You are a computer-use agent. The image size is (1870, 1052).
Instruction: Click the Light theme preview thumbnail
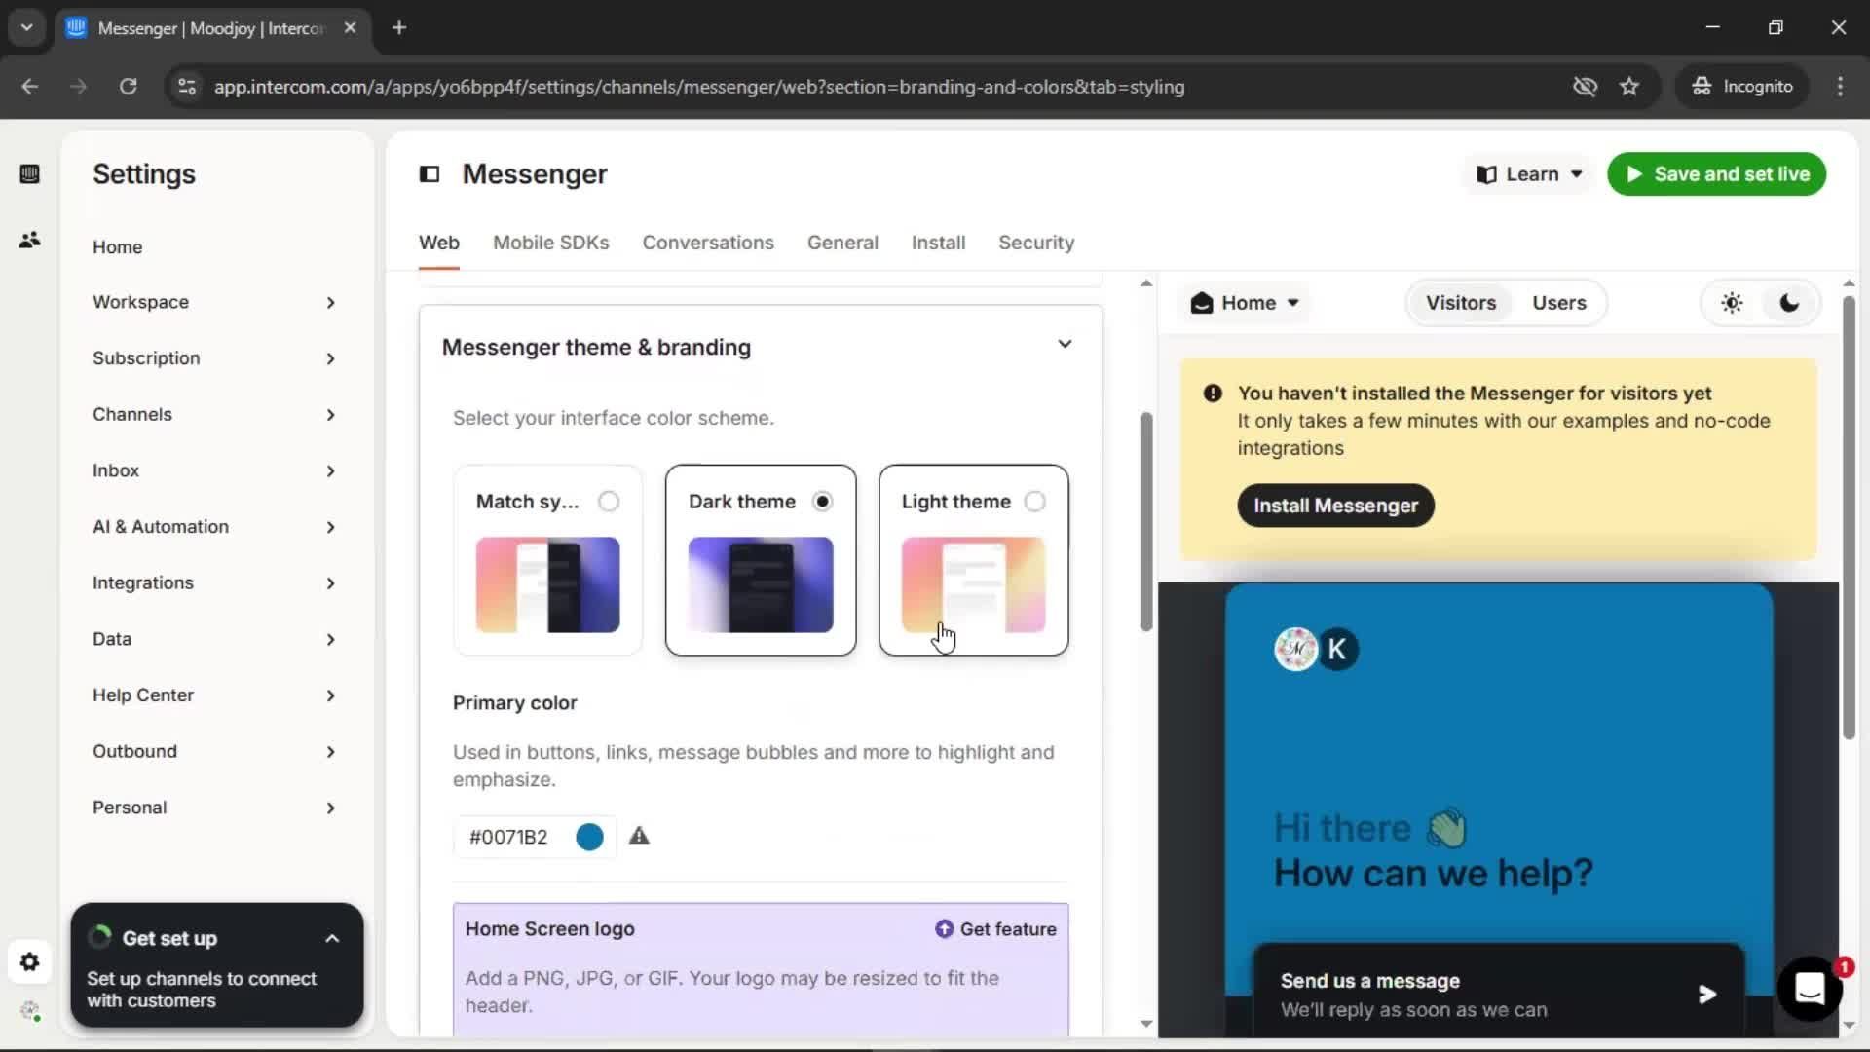click(973, 584)
